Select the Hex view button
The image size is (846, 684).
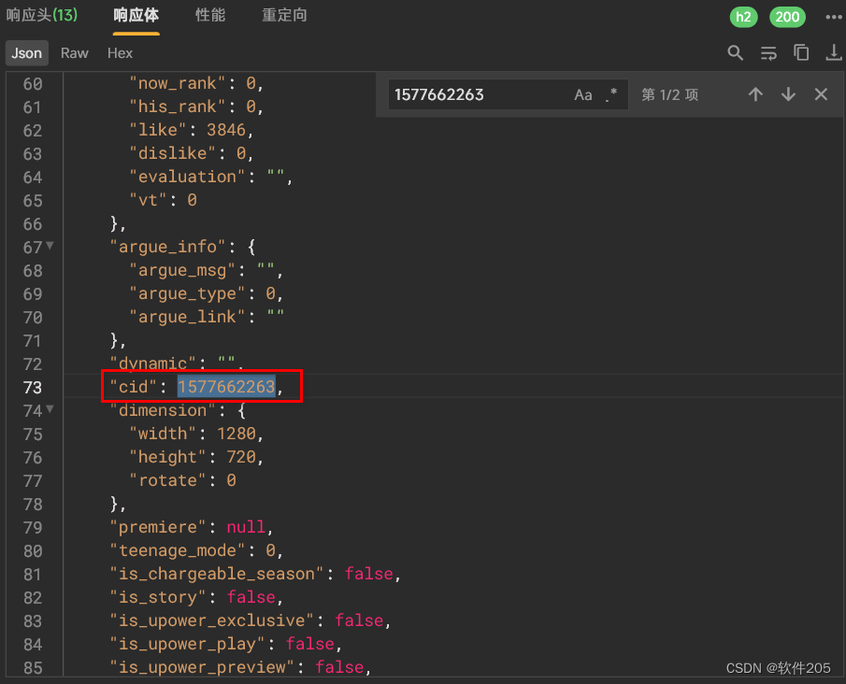point(119,53)
